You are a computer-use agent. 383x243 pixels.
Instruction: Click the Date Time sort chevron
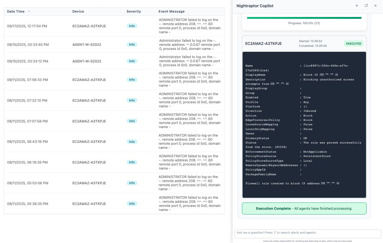(x=29, y=11)
